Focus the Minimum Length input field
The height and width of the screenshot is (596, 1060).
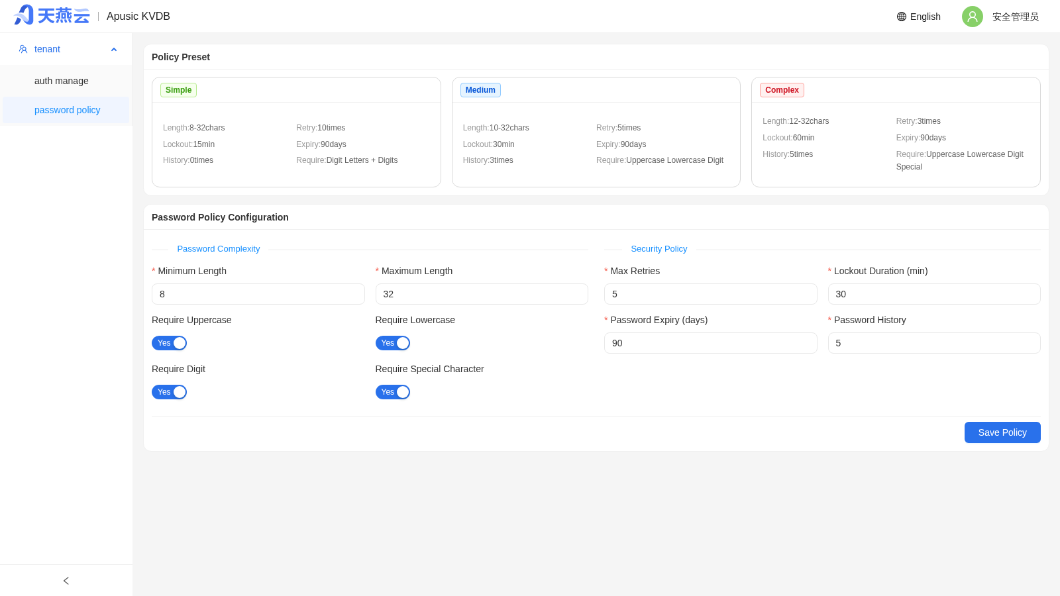(258, 294)
